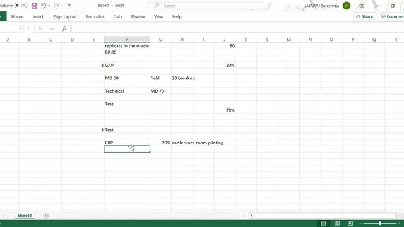Select the cell containing 'field'
Viewport: 404px width, 227px height.
(x=160, y=78)
